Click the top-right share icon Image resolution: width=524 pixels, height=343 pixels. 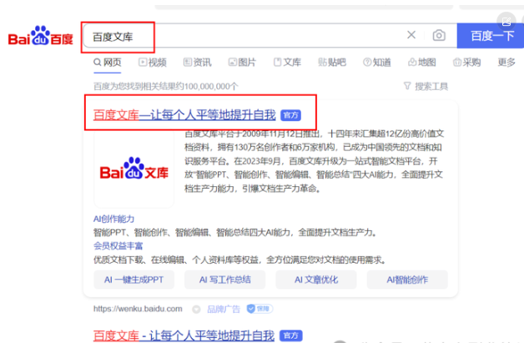[x=506, y=22]
